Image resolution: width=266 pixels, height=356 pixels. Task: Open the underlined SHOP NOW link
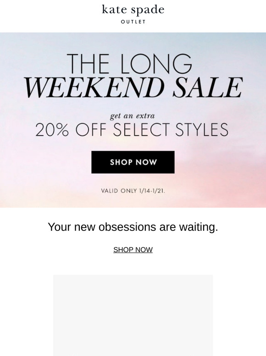[x=133, y=250]
